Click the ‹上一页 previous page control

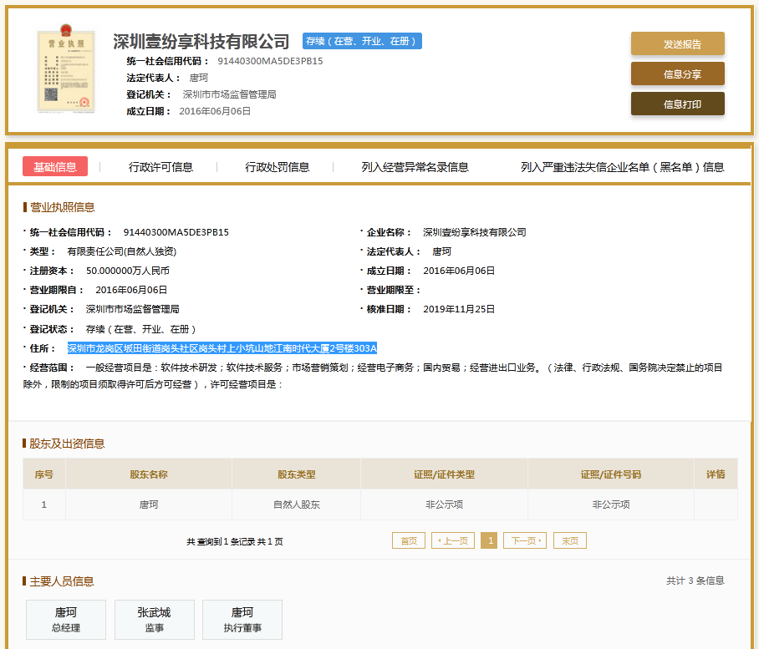click(452, 540)
